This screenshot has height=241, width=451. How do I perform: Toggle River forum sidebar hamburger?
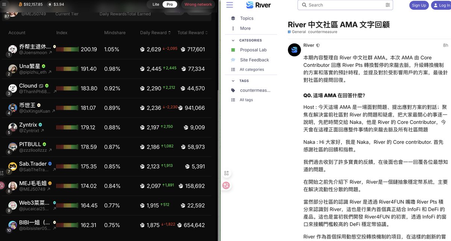coord(230,5)
